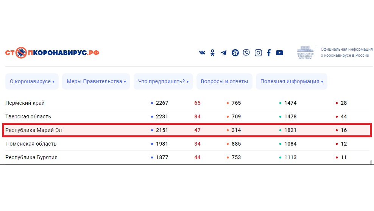
Task: Expand the О коронавирусе dropdown menu
Action: click(32, 81)
